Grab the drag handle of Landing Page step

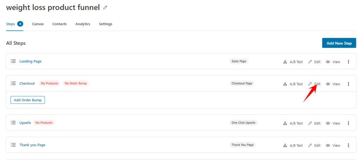(x=13, y=61)
